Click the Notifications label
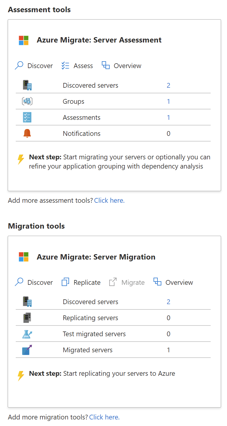Viewport: 227px width, 426px height. (82, 133)
